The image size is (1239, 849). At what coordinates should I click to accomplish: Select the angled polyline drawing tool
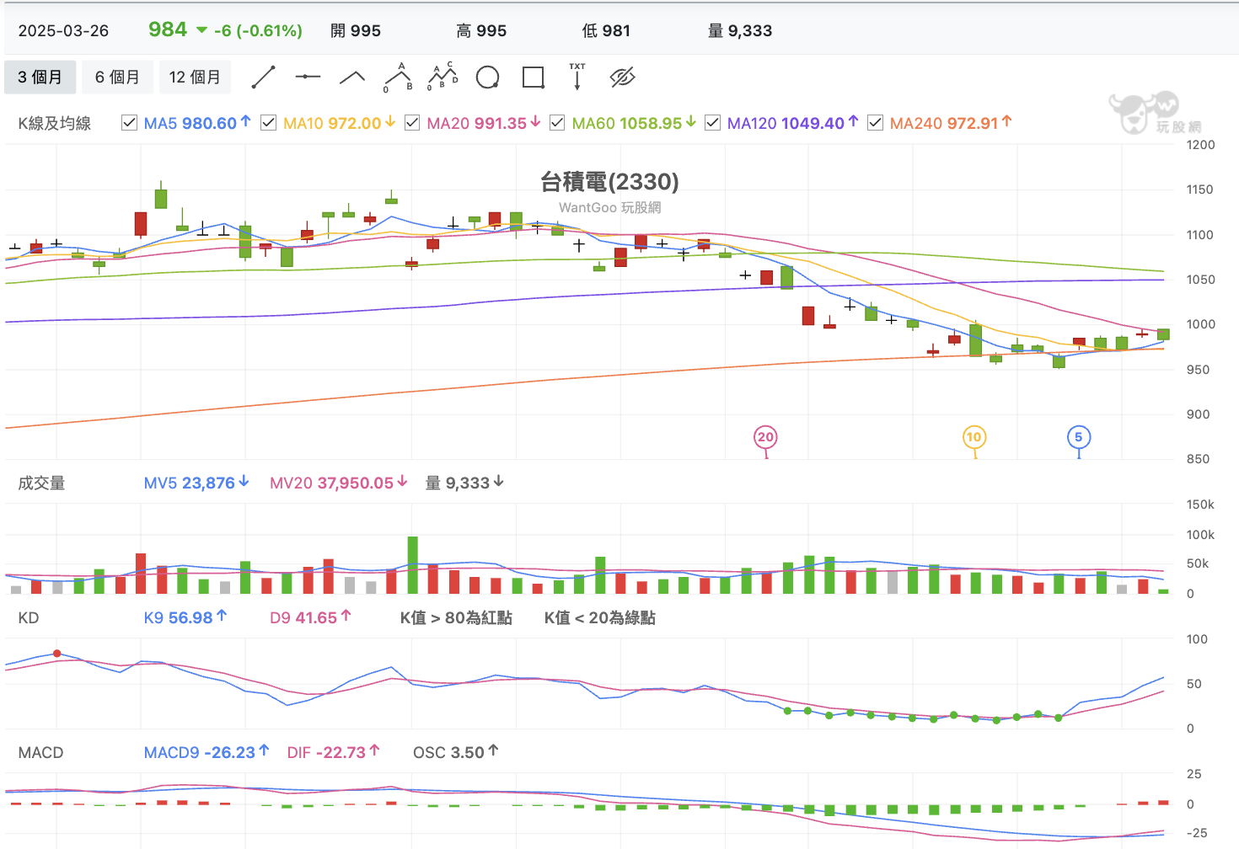click(x=352, y=77)
